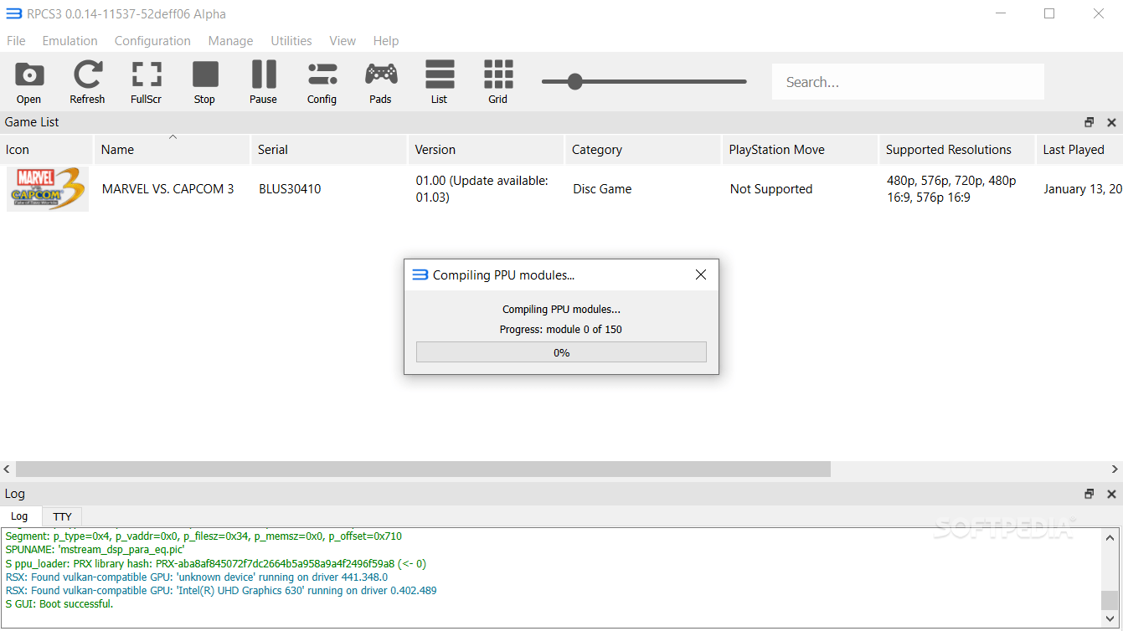Open the Emulation menu
1123x631 pixels.
click(x=70, y=40)
